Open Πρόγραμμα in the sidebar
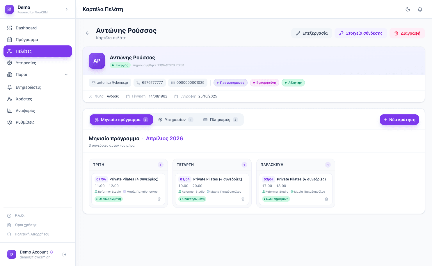Screen dimensions: 432x266 (x=38, y=40)
